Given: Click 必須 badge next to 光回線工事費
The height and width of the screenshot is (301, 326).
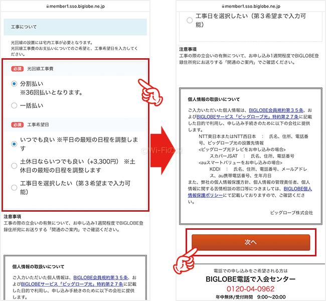Looking at the screenshot, I should coord(17,69).
